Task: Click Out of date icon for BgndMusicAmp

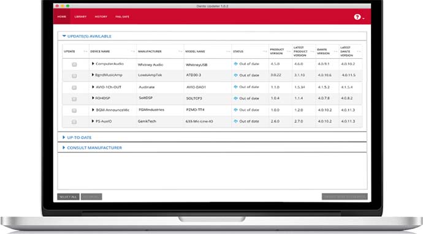Action: 235,75
